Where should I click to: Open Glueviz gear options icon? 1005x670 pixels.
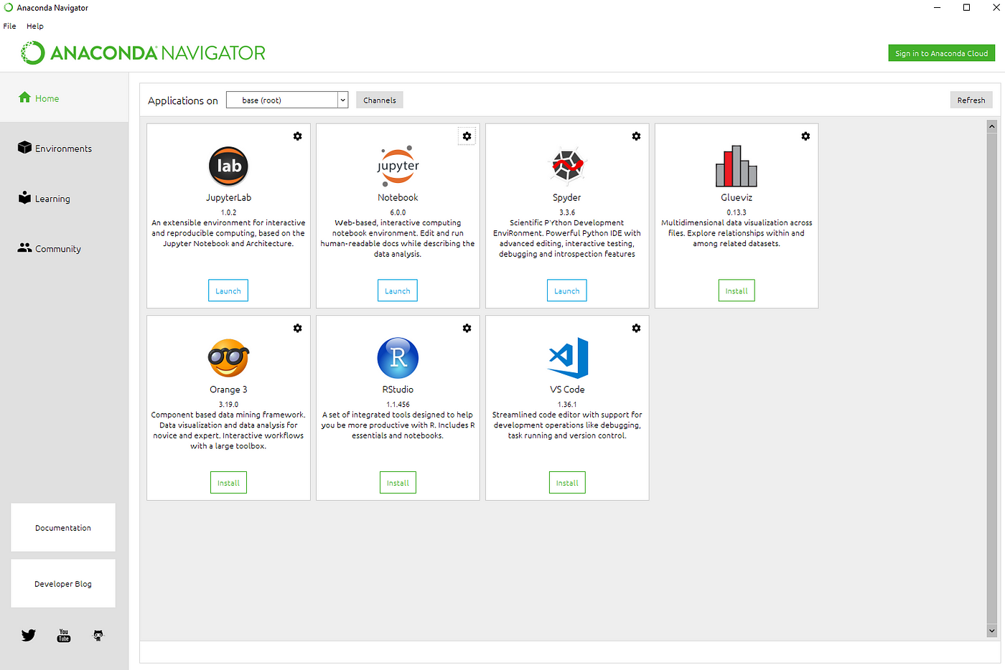click(805, 136)
